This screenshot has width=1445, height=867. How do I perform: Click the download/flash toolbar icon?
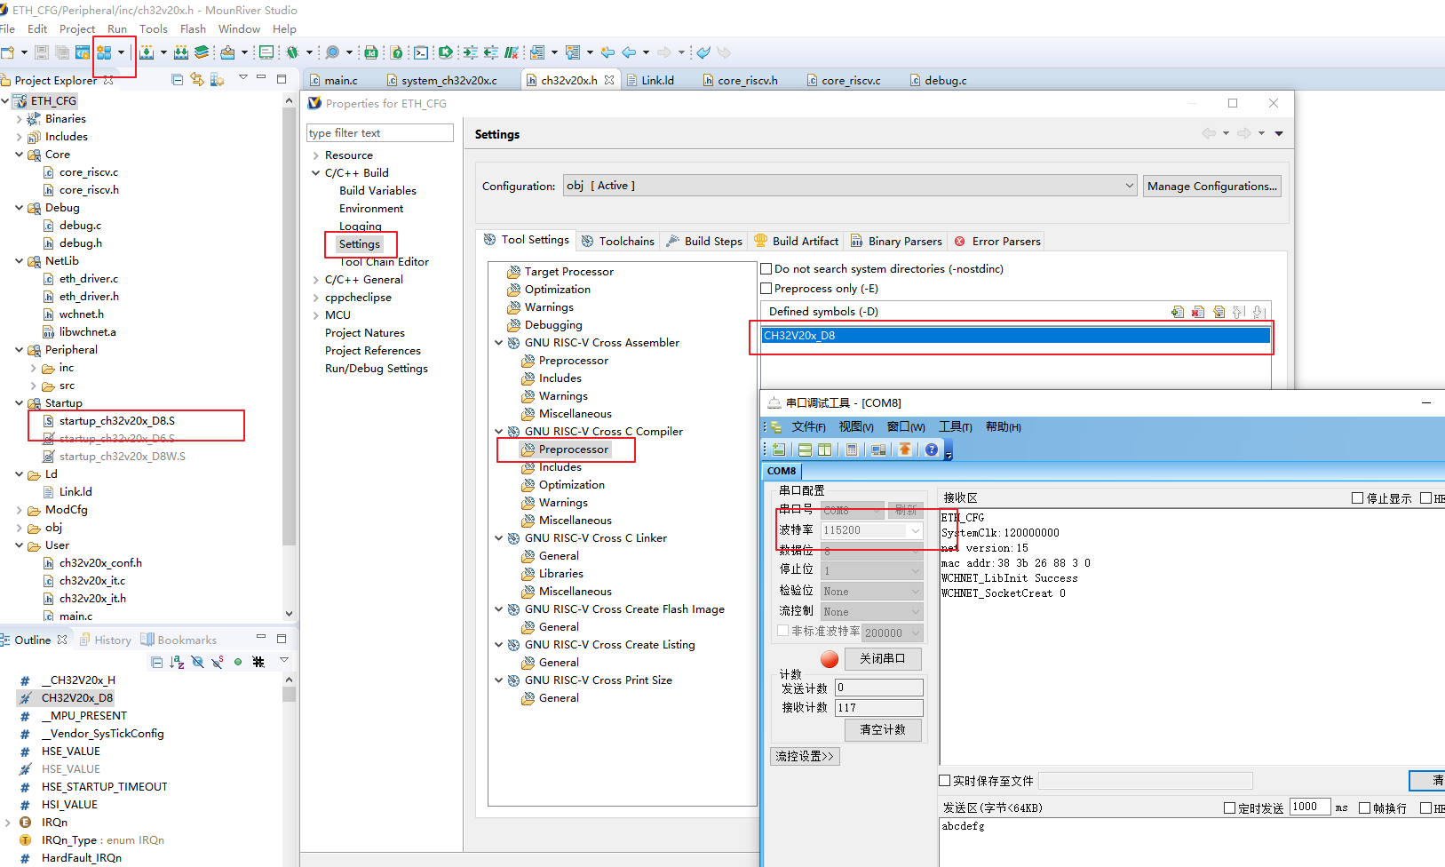[227, 52]
